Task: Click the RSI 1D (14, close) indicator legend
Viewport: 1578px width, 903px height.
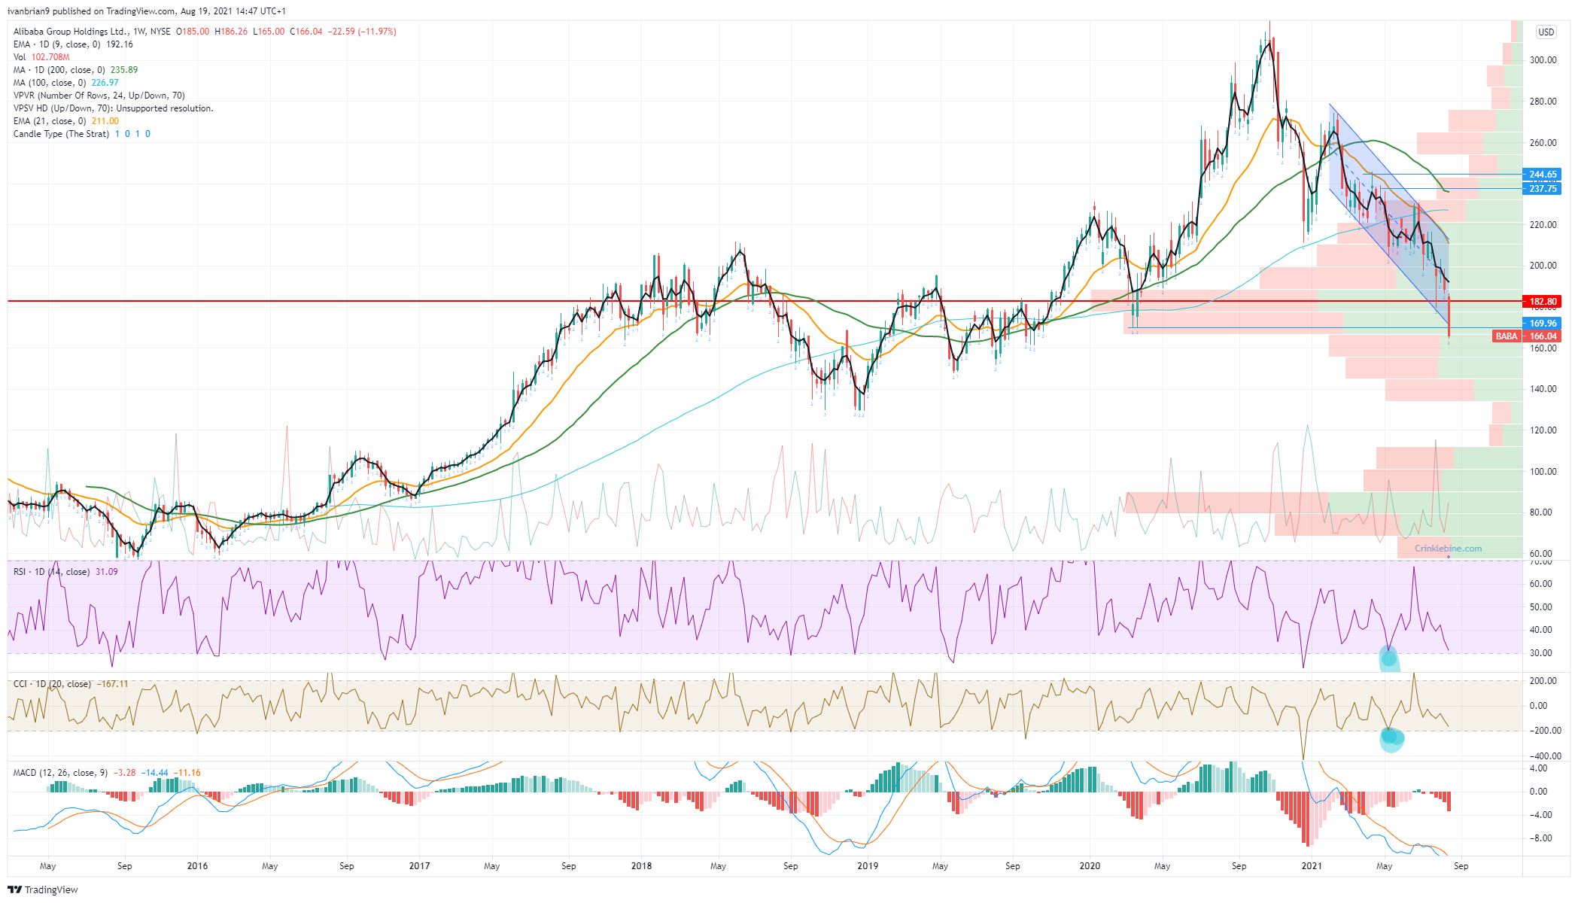Action: point(65,572)
